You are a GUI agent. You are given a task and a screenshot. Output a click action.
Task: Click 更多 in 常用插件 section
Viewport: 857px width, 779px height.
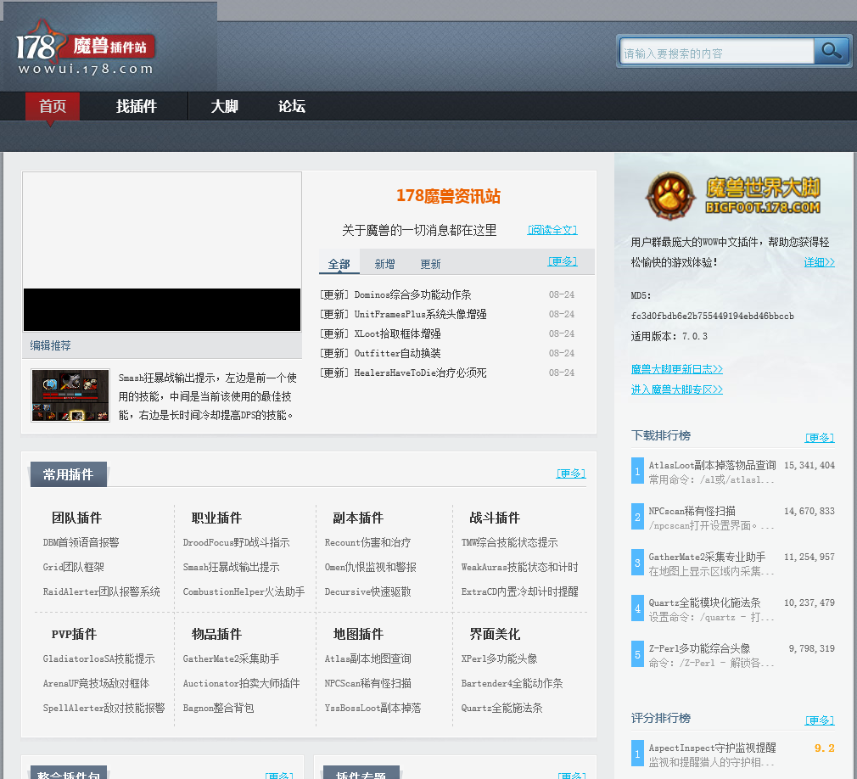pos(570,474)
